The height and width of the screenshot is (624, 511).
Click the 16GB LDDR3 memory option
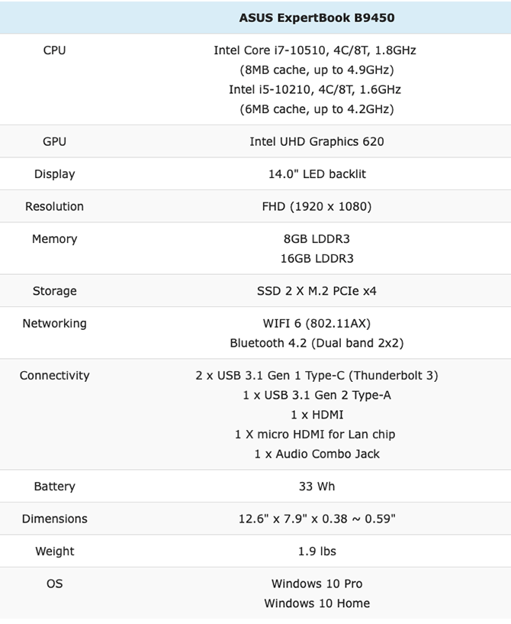[317, 258]
